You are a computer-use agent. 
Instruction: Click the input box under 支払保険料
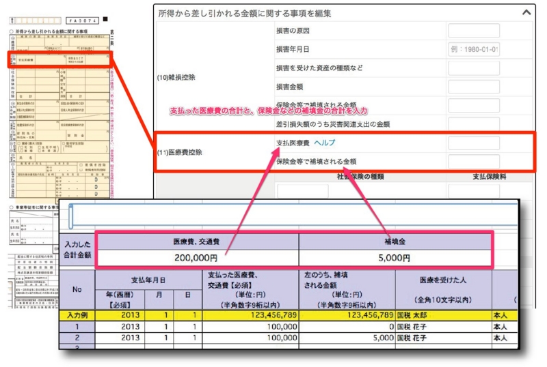[x=473, y=192]
